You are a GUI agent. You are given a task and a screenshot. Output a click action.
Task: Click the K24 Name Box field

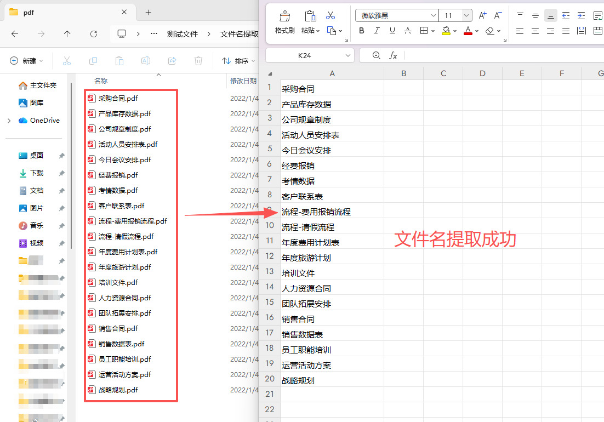click(x=304, y=55)
